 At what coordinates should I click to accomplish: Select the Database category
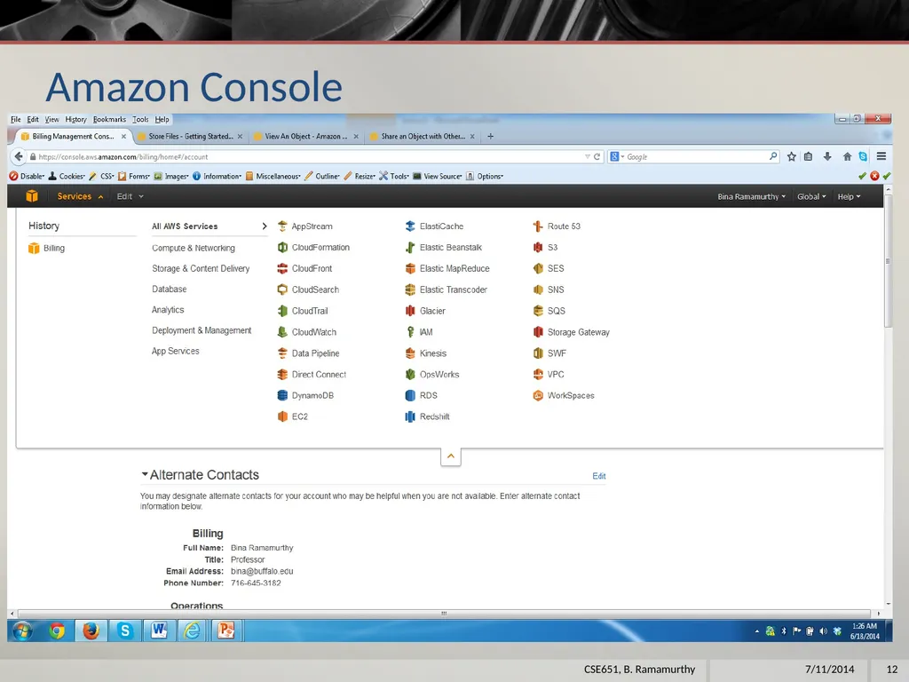point(170,289)
